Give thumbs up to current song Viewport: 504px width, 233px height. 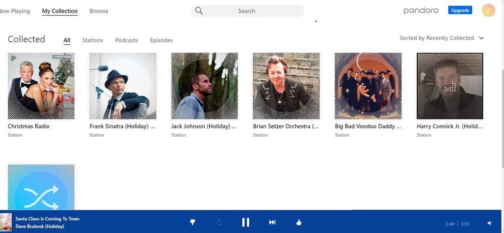coord(299,222)
